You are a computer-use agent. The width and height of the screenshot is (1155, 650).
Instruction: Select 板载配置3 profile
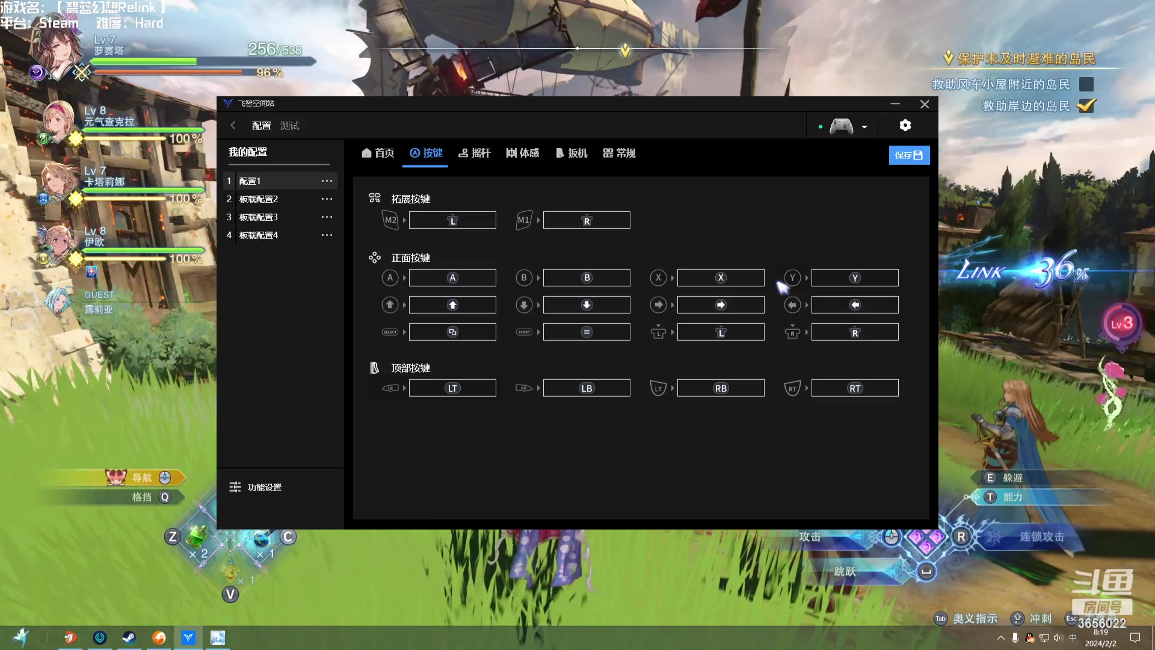coord(280,217)
